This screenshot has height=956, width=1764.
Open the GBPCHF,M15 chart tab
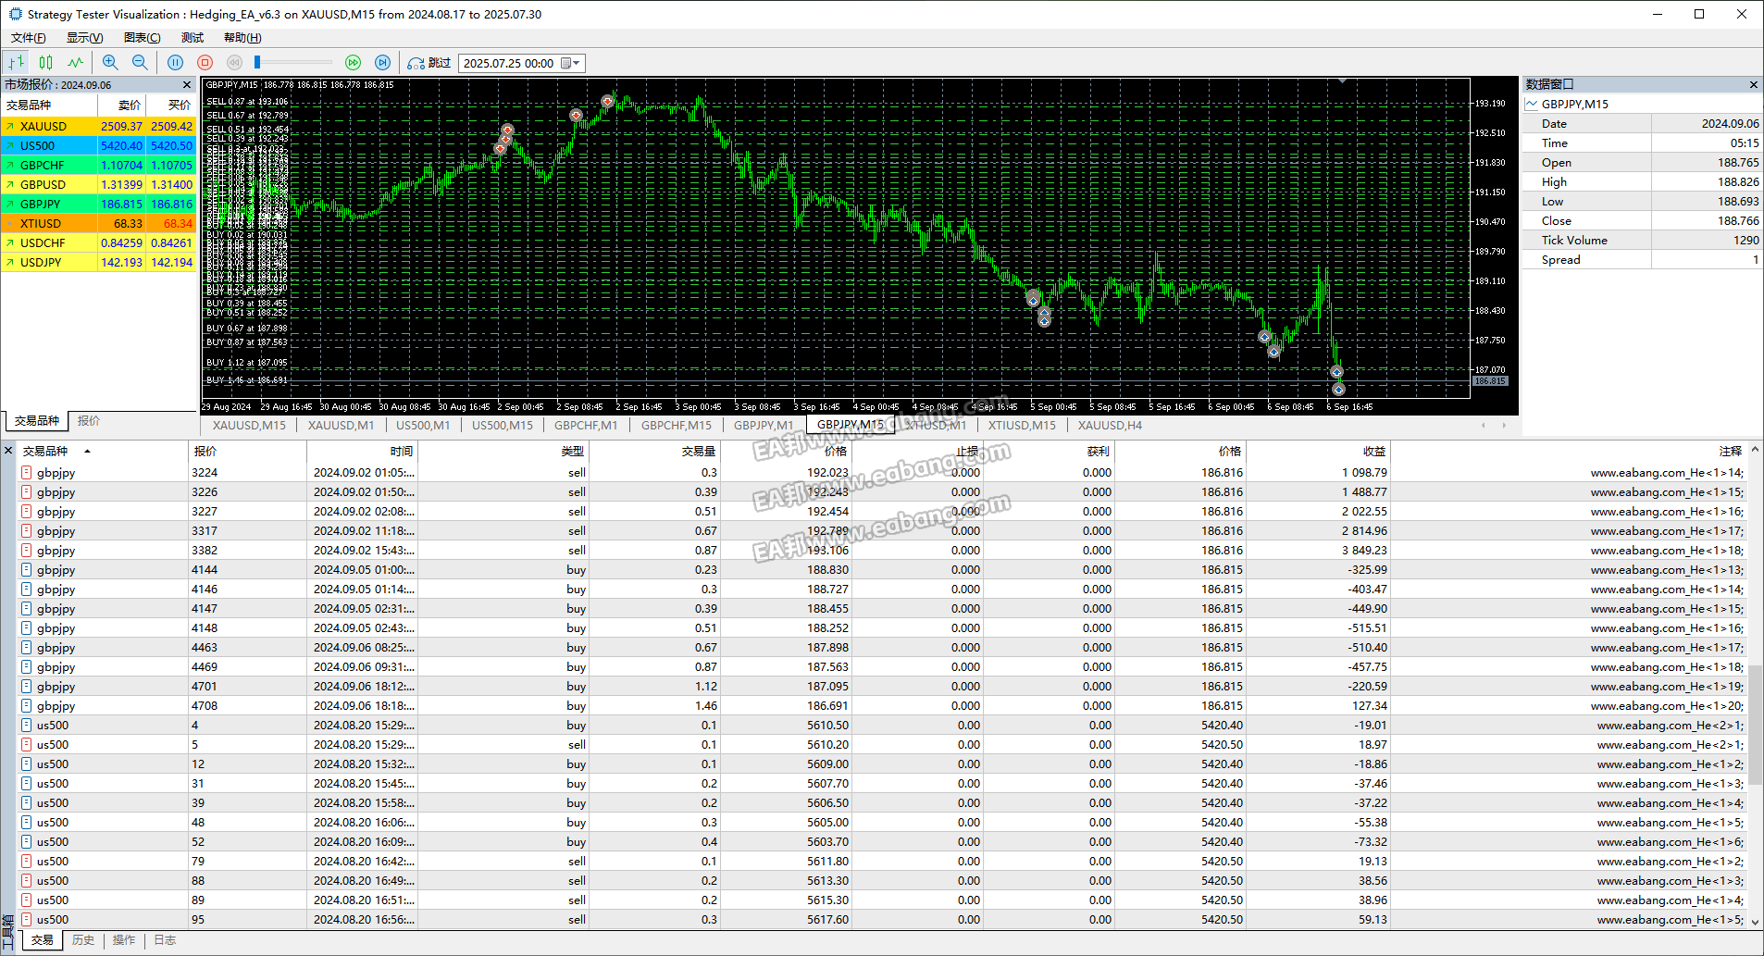(677, 426)
